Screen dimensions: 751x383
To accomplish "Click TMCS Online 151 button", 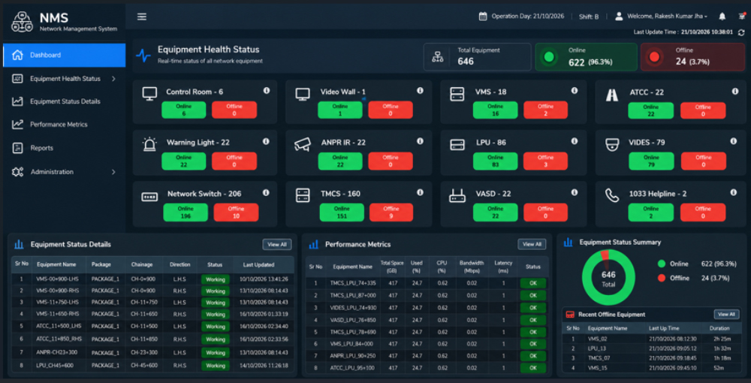I will click(342, 212).
